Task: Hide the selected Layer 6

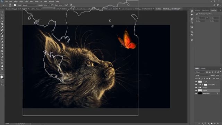Action: point(196,90)
